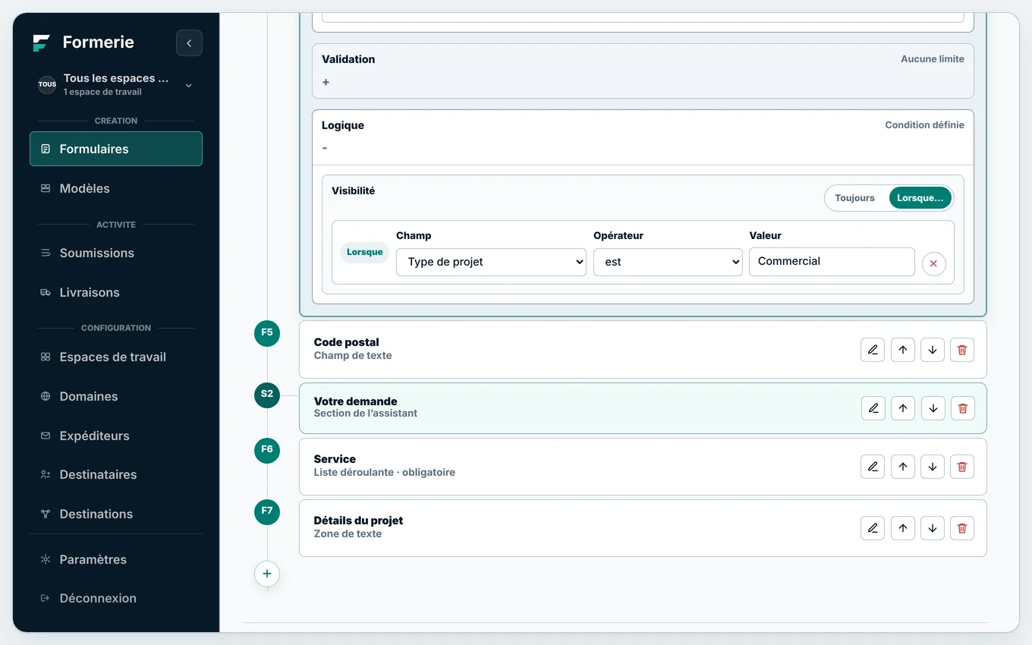Open the Destinataires page
Screen dimensions: 1032x645
click(116, 474)
